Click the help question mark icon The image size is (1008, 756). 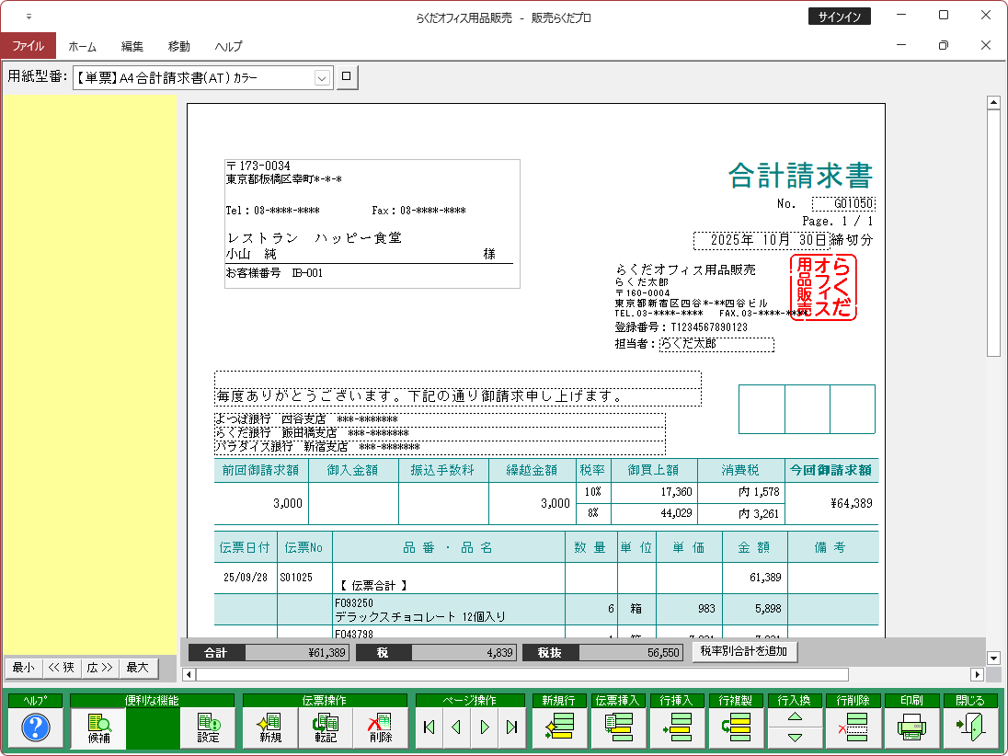(35, 727)
